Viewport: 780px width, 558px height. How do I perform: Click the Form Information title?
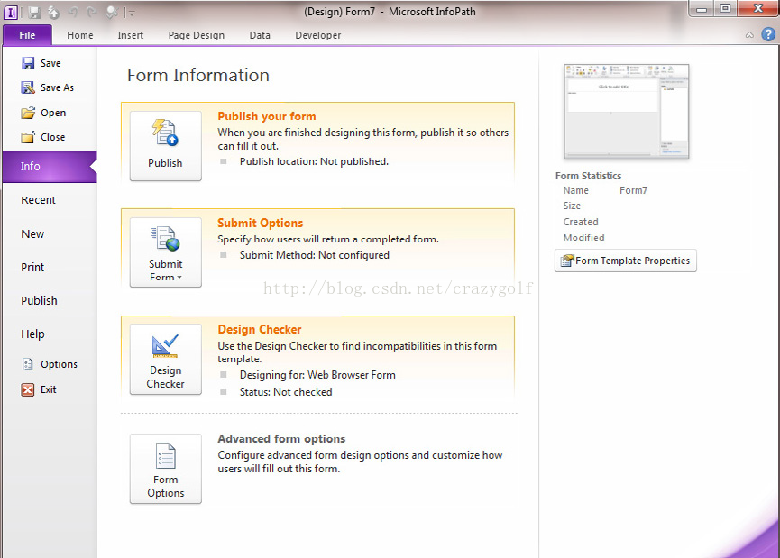coord(198,75)
